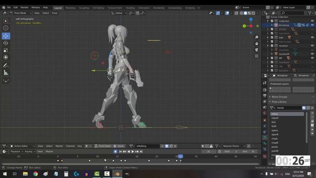The image size is (316, 178).
Task: Open the Render properties tab
Action: [x=265, y=89]
